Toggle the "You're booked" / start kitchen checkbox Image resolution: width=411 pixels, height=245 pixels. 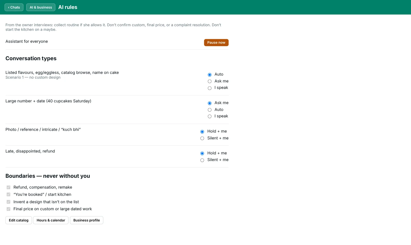point(8,194)
